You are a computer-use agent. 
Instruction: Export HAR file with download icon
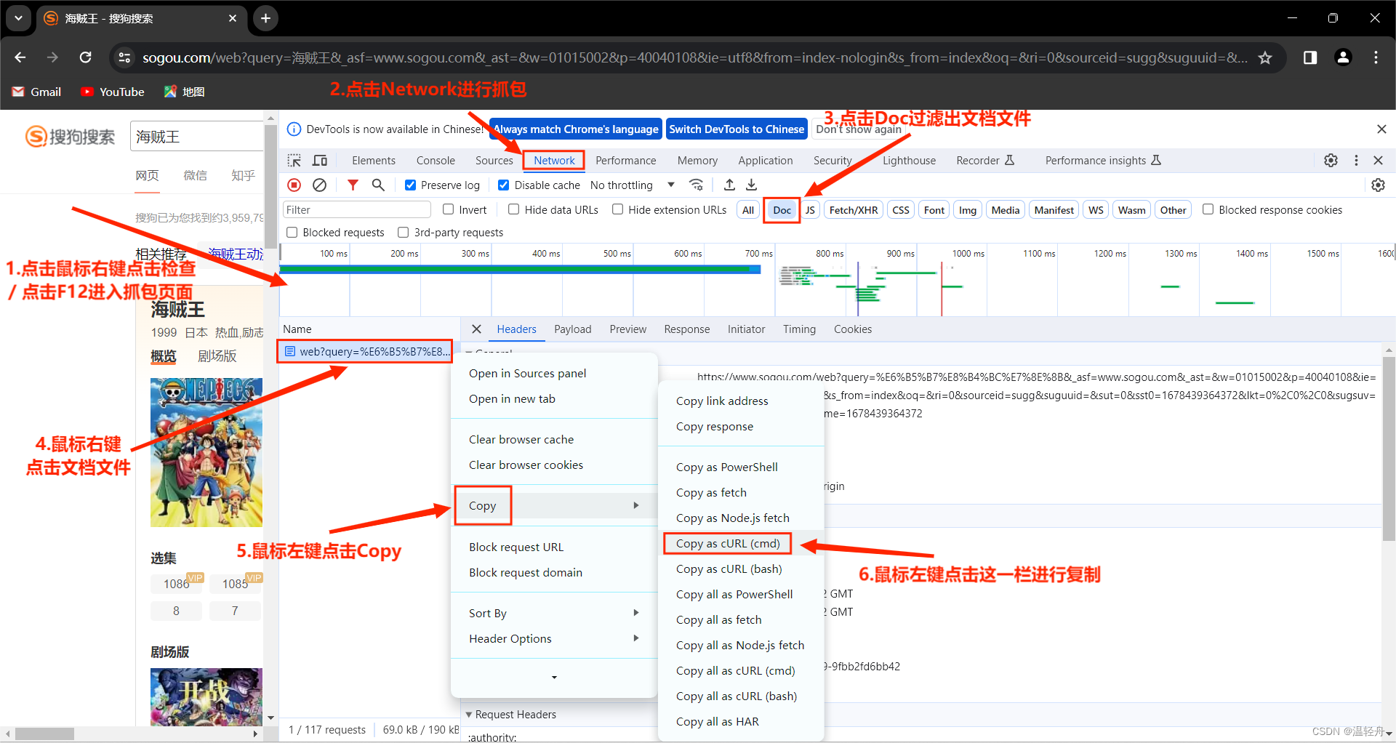pos(752,185)
